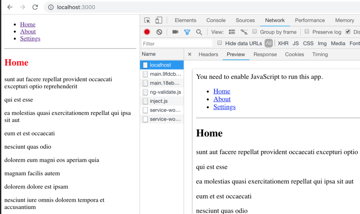Click the browser back arrow
360x214 pixels.
point(10,7)
